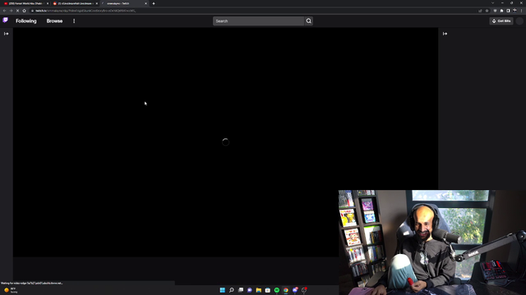Image resolution: width=526 pixels, height=295 pixels.
Task: Toggle the browser side panel icon
Action: tap(508, 11)
